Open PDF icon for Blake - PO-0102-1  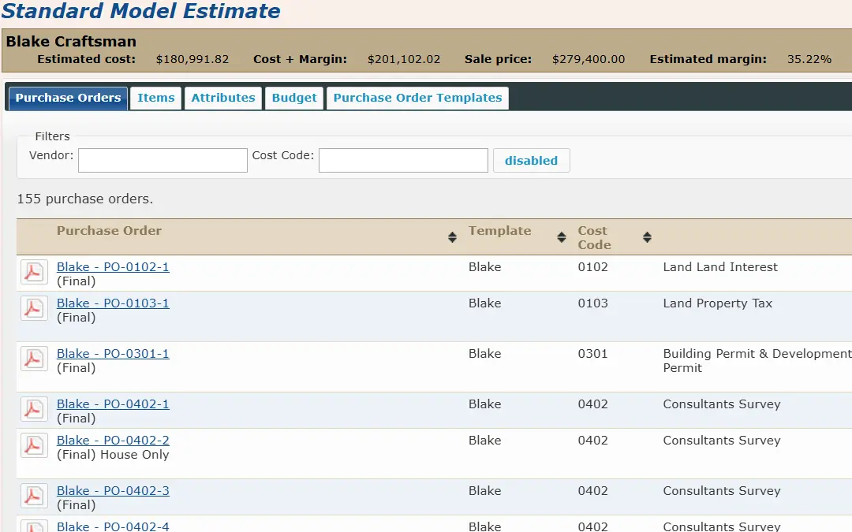click(x=34, y=273)
